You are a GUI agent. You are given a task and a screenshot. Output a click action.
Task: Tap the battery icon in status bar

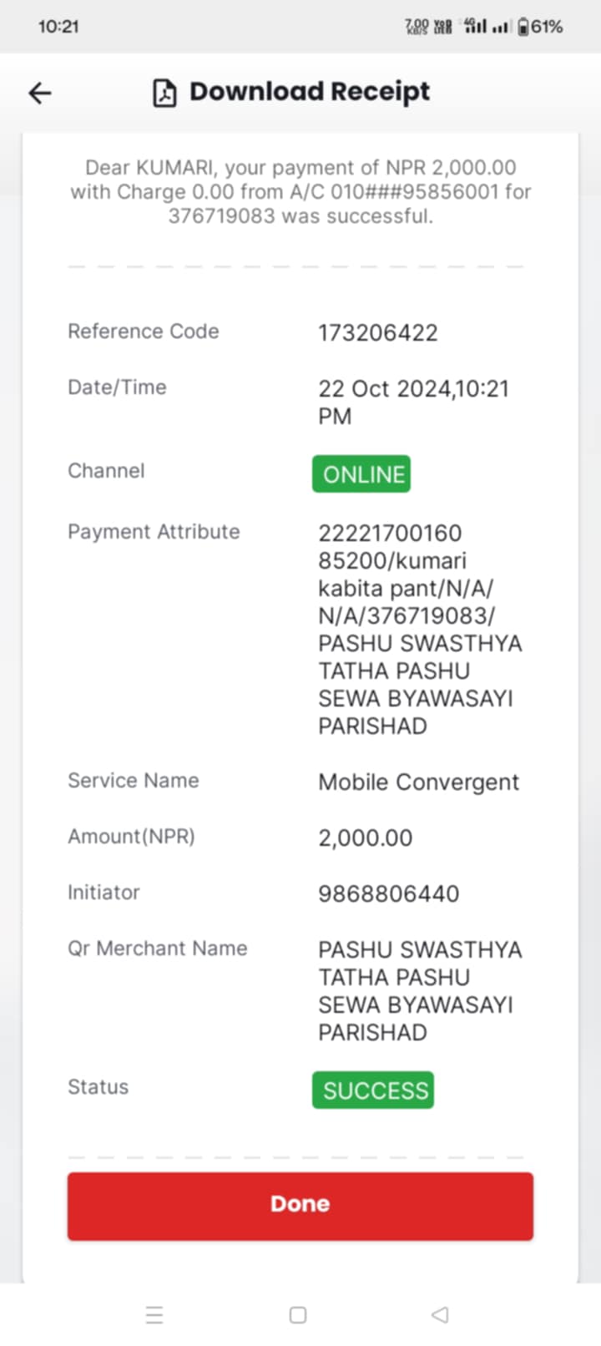523,27
